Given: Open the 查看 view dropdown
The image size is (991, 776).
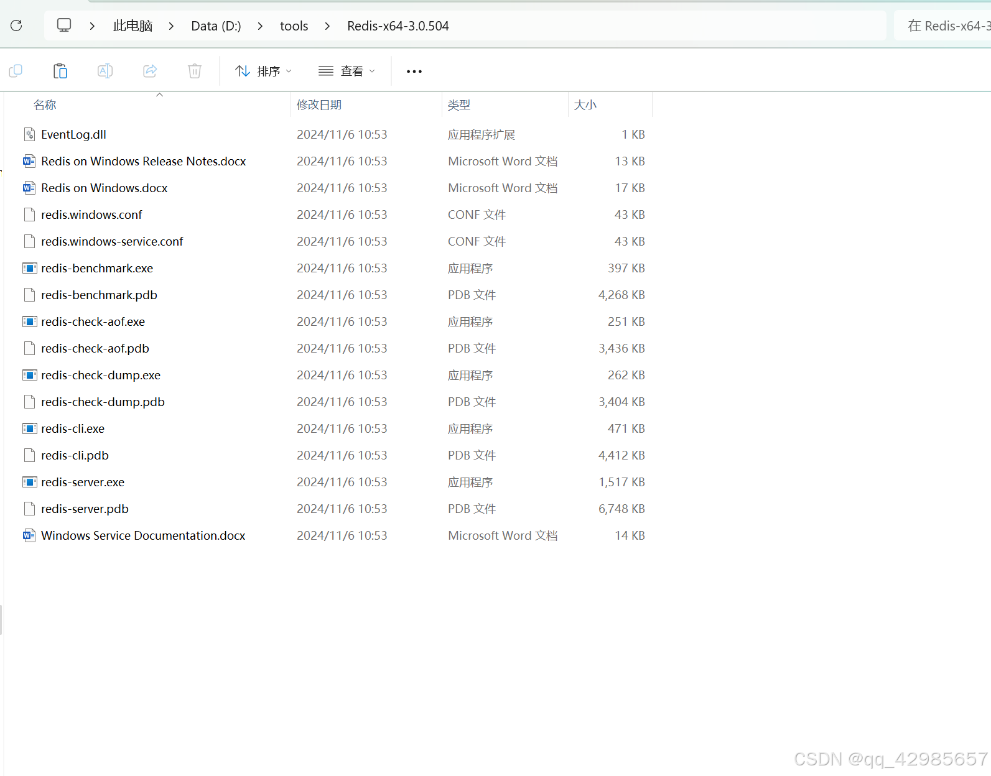Looking at the screenshot, I should (x=347, y=72).
